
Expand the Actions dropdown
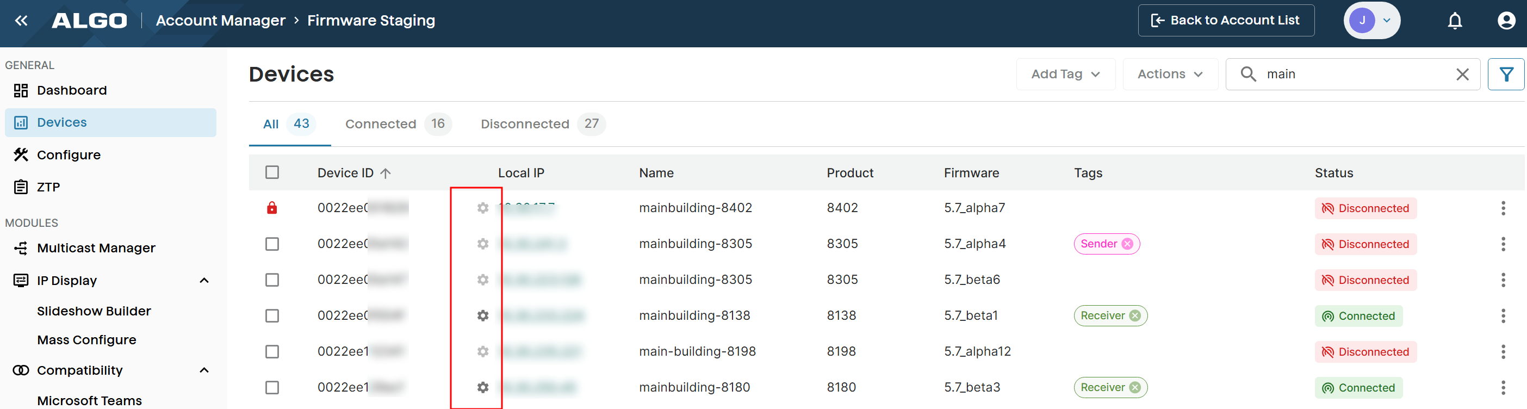click(1170, 74)
